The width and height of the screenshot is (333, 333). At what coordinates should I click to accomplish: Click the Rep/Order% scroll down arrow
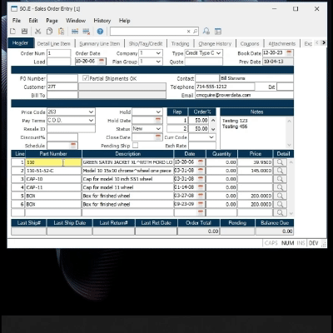click(x=213, y=129)
